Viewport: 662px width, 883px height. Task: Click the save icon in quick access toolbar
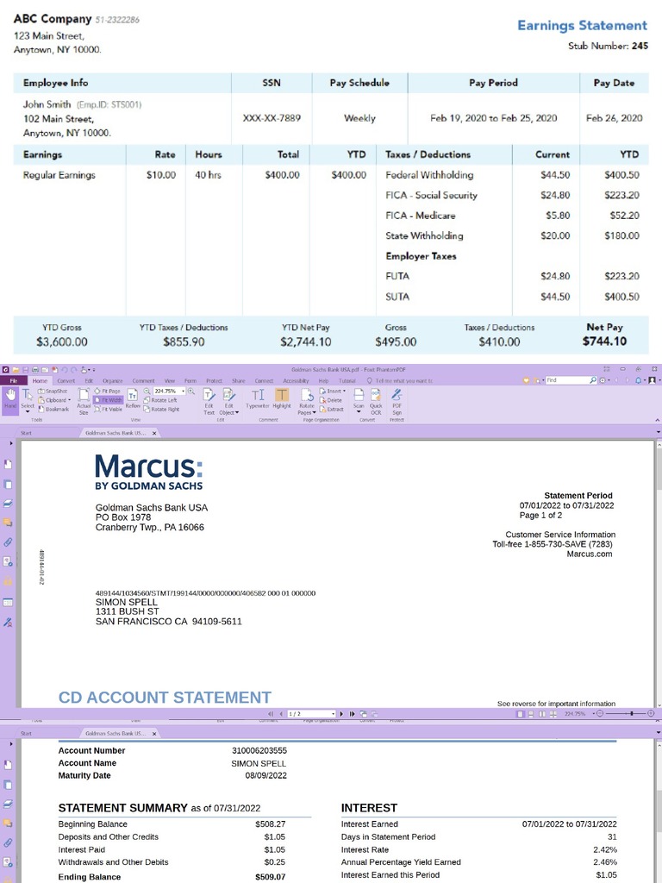[x=26, y=370]
